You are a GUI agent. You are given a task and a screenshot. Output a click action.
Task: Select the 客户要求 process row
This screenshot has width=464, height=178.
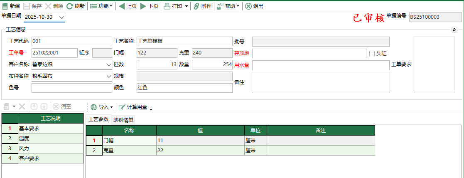(x=51, y=158)
